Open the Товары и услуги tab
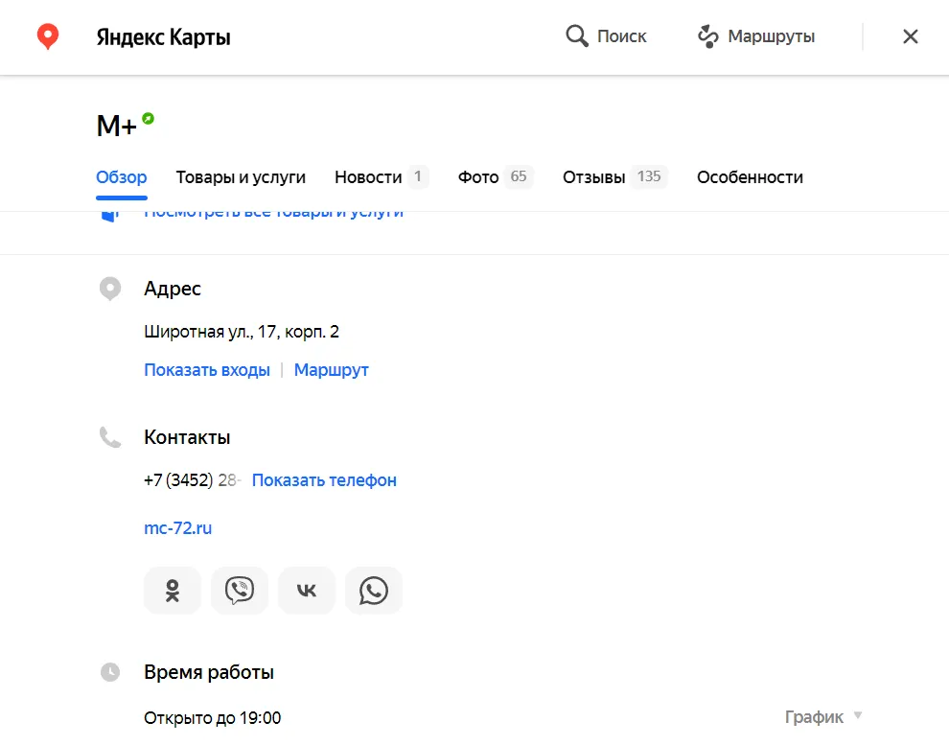Screen dimensions: 949x745 click(x=241, y=177)
